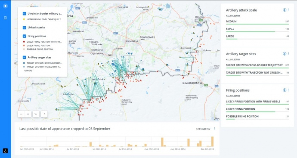Click the round icon next to Artillery attack scale
This screenshot has height=158, width=297.
tap(285, 10)
